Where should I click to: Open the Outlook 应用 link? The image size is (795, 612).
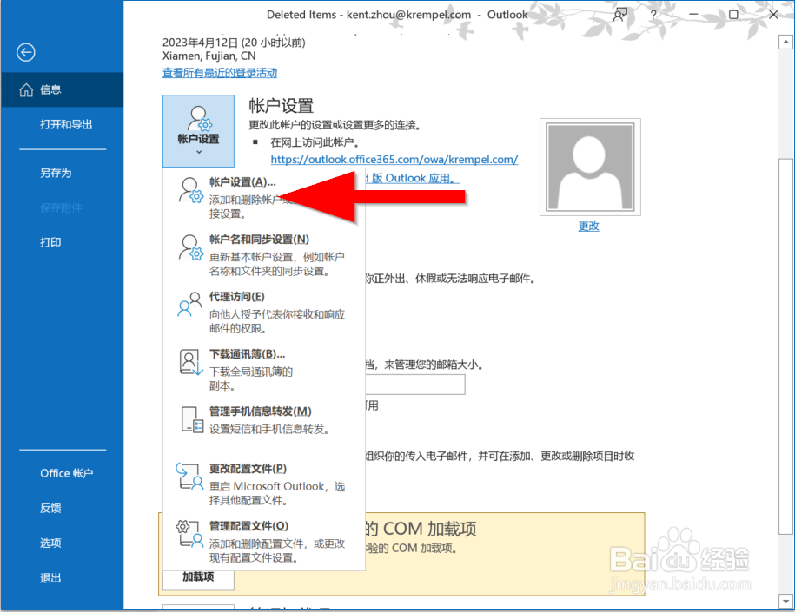[412, 178]
